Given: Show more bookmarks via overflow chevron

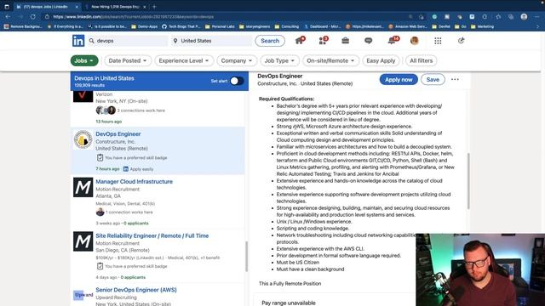Looking at the screenshot, I should [537, 26].
